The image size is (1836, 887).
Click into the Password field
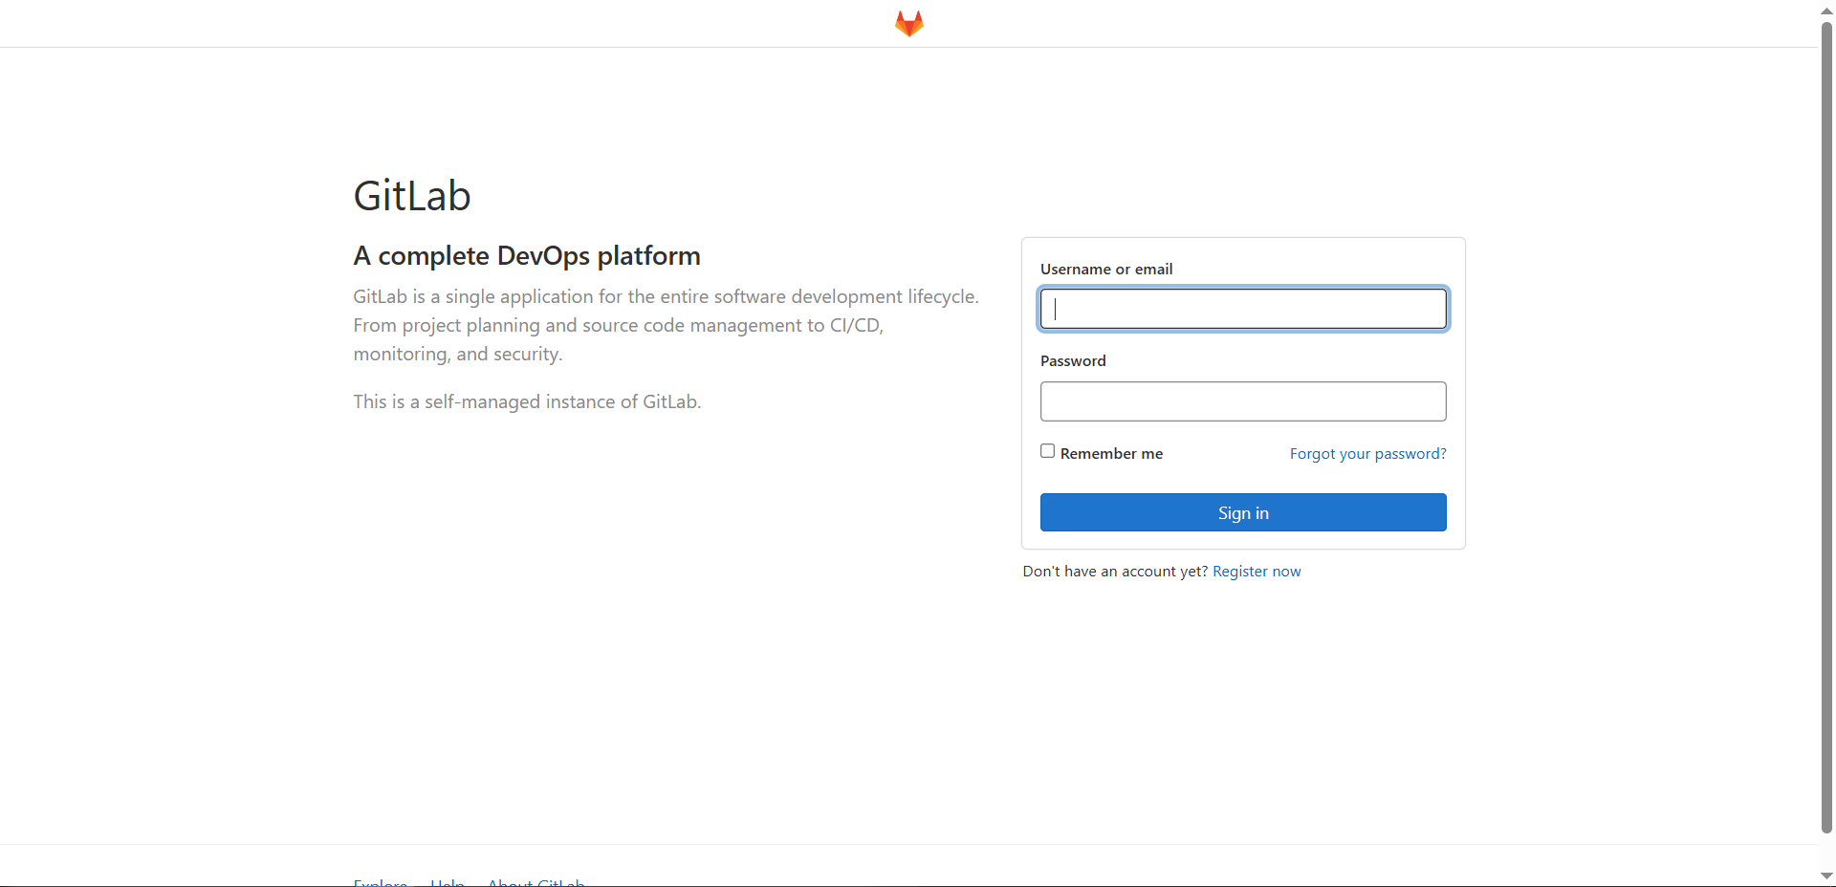(x=1243, y=401)
